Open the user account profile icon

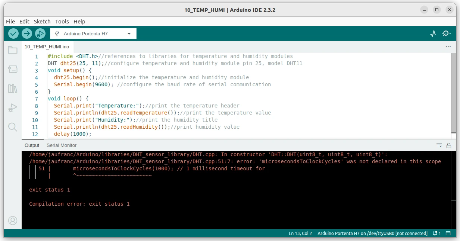pyautogui.click(x=13, y=221)
